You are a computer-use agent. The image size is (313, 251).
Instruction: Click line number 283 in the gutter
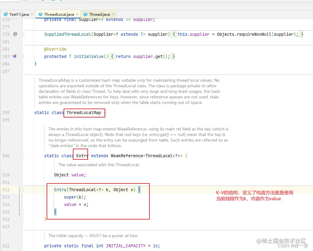[6, 56]
